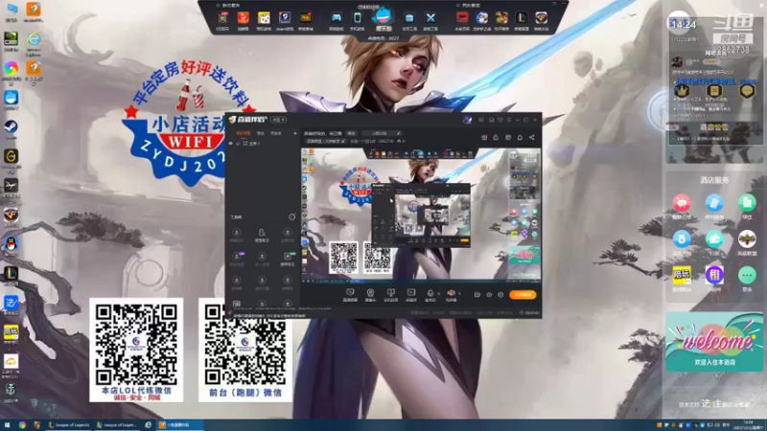Open the first toolbox tool in the grid
The height and width of the screenshot is (431, 767).
pyautogui.click(x=236, y=235)
